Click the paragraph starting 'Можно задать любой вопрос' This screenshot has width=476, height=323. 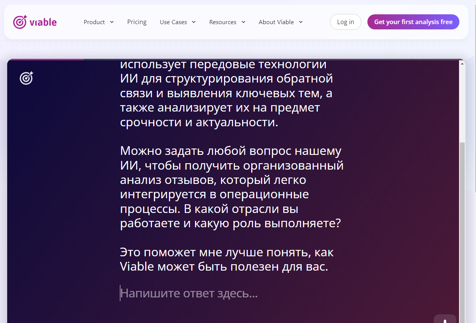tap(232, 187)
